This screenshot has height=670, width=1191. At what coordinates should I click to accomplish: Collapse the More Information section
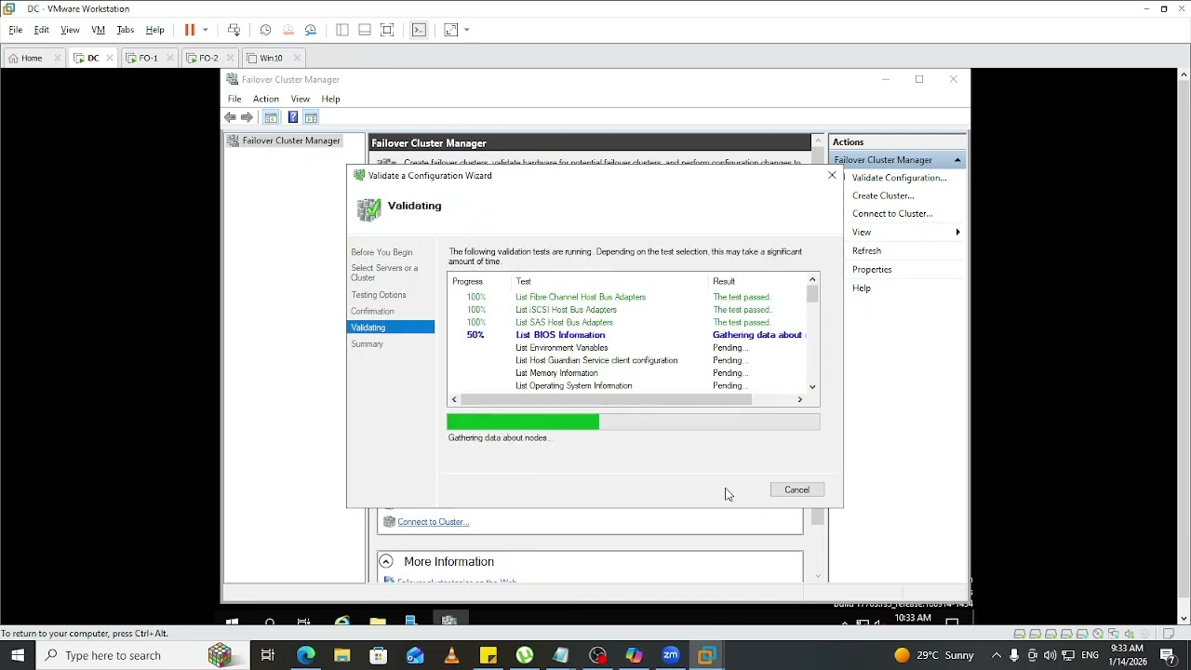[x=386, y=561]
